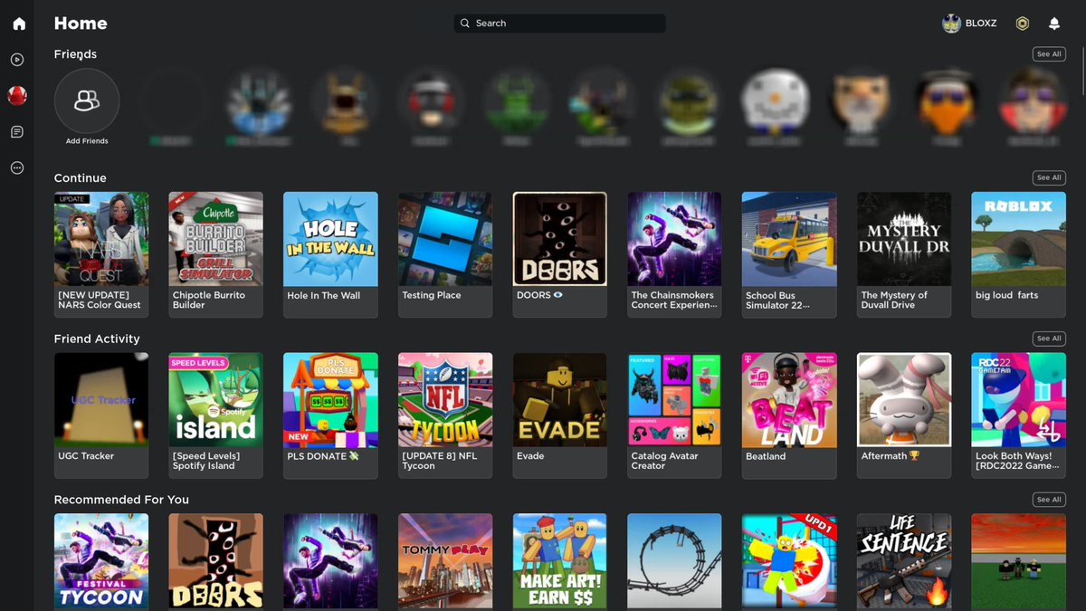This screenshot has width=1086, height=611.
Task: Open the chat messages icon in sidebar
Action: point(17,132)
